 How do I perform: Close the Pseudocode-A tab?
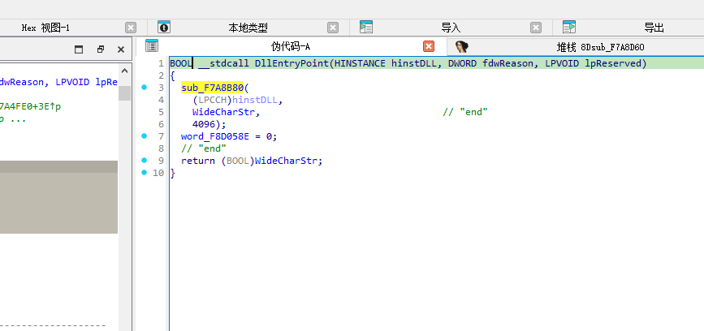pos(429,46)
